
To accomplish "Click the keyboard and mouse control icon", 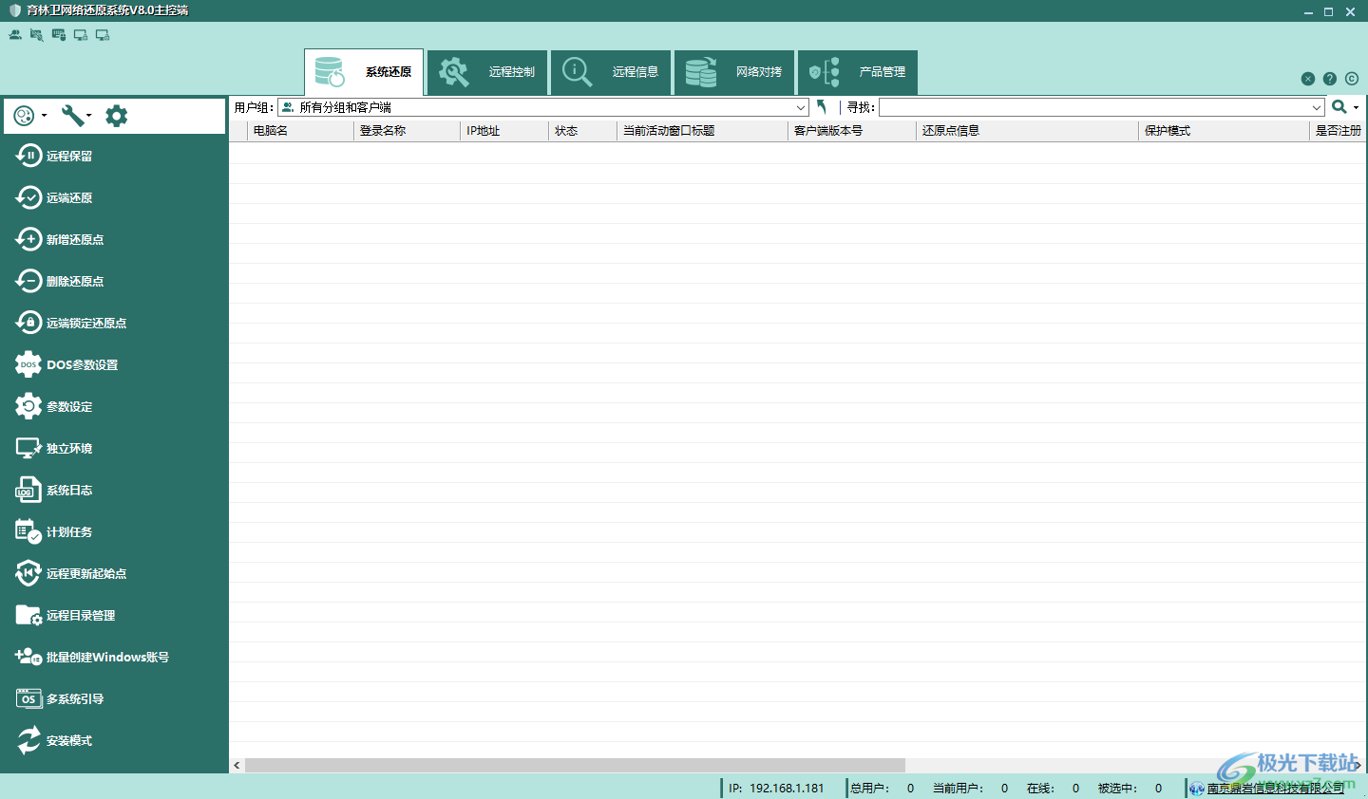I will tap(59, 35).
